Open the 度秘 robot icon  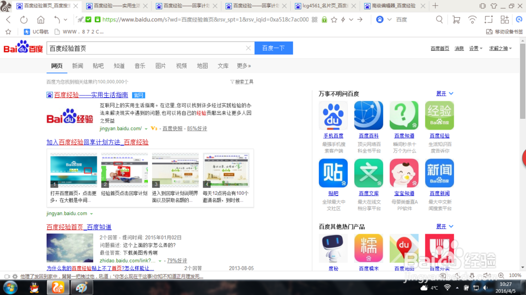pyautogui.click(x=333, y=248)
